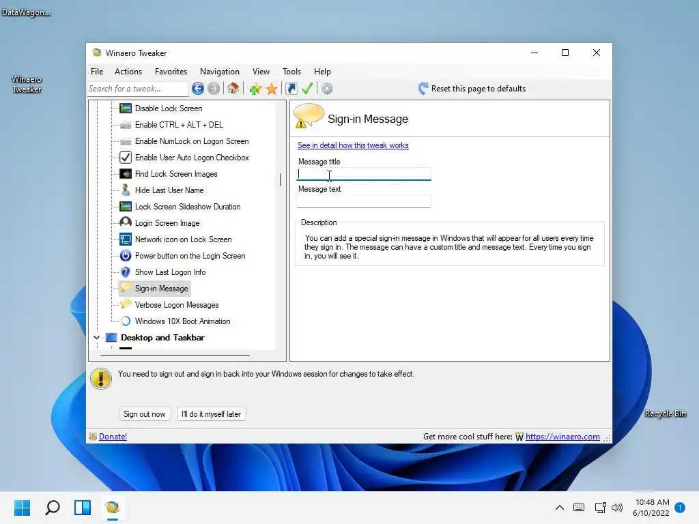This screenshot has width=699, height=524.
Task: Click the Verbose Logon Messages bubble icon
Action: [126, 305]
